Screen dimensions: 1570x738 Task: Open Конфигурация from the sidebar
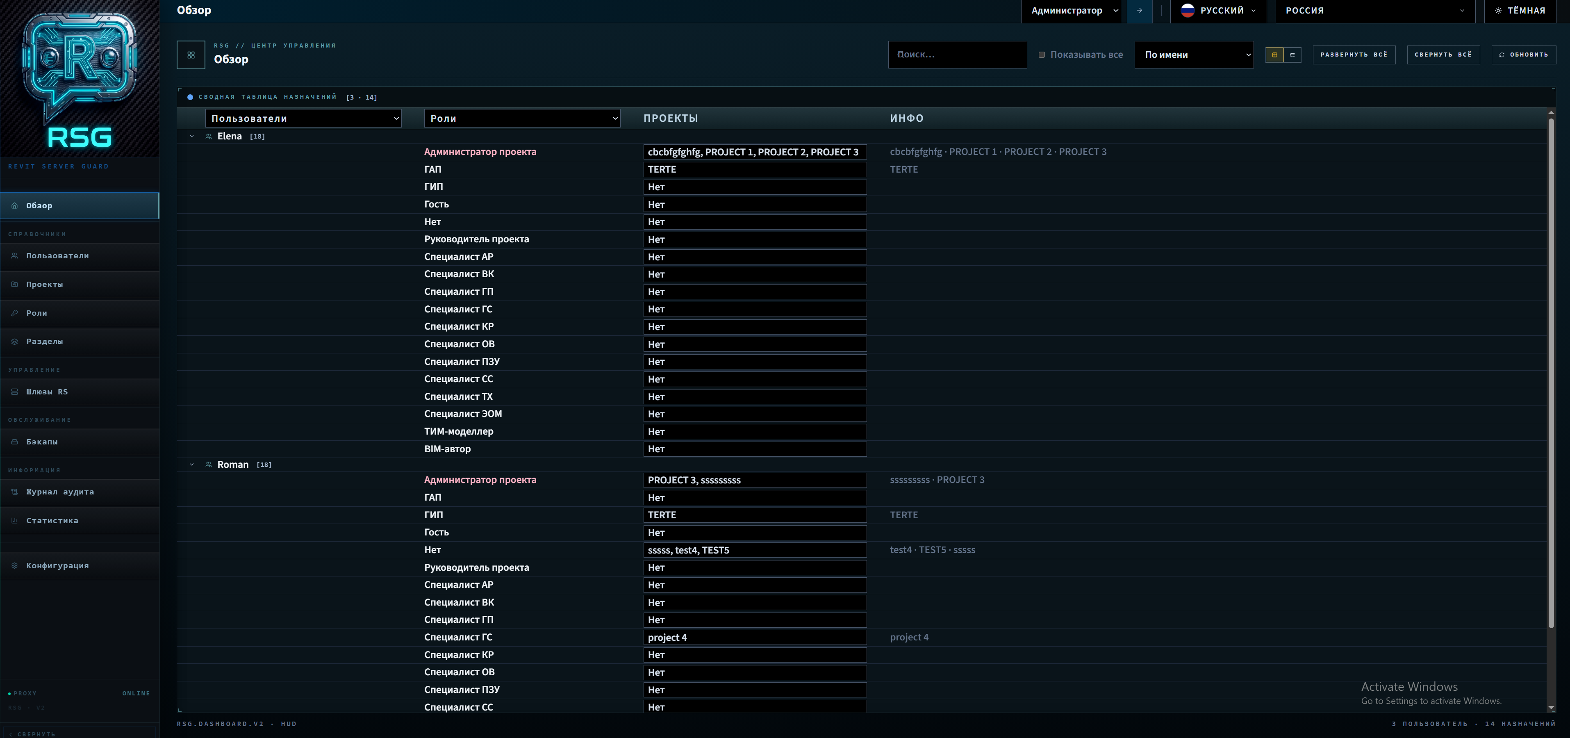point(15,565)
